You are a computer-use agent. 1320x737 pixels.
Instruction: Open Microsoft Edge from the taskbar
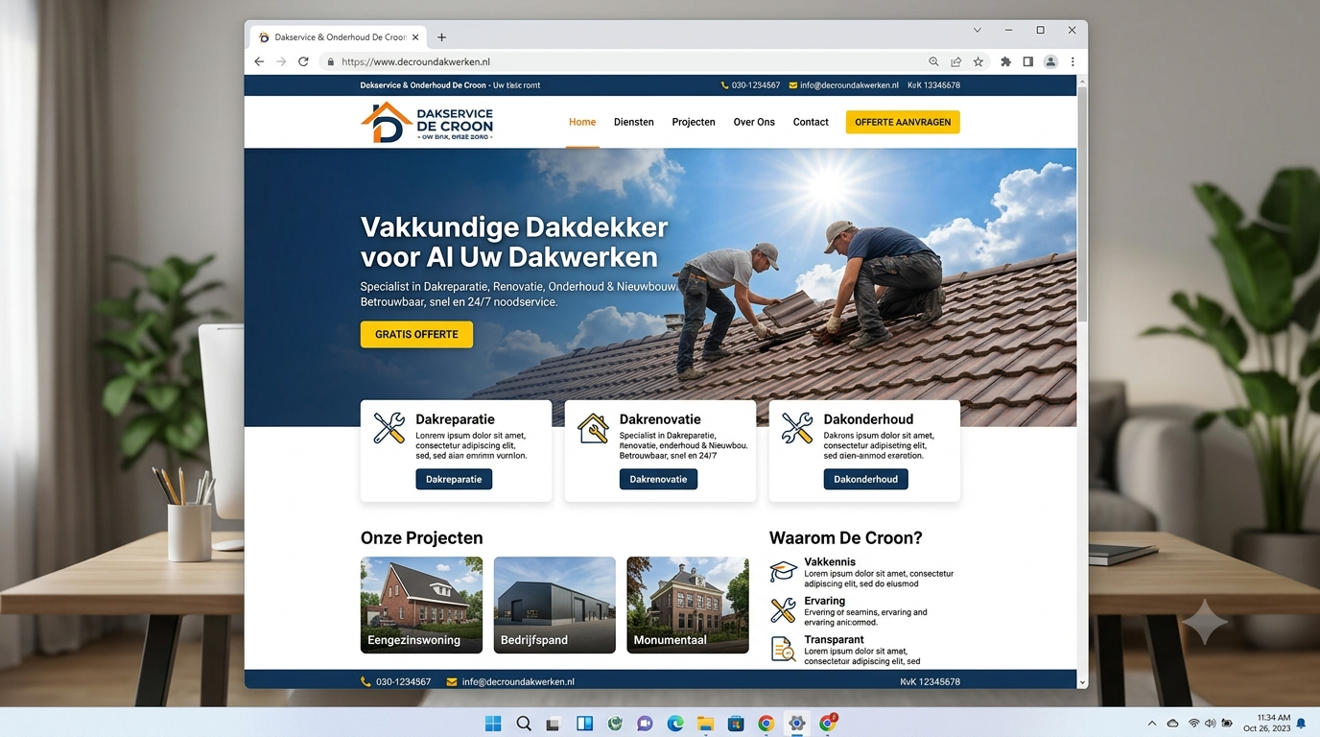click(675, 724)
